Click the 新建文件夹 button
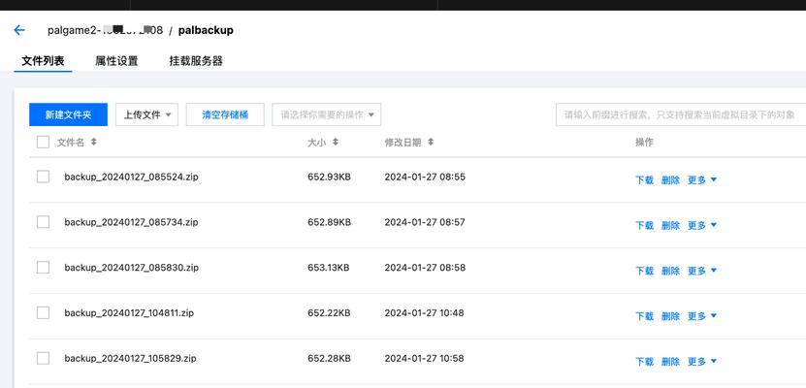Viewport: 806px width, 388px height. 68,114
